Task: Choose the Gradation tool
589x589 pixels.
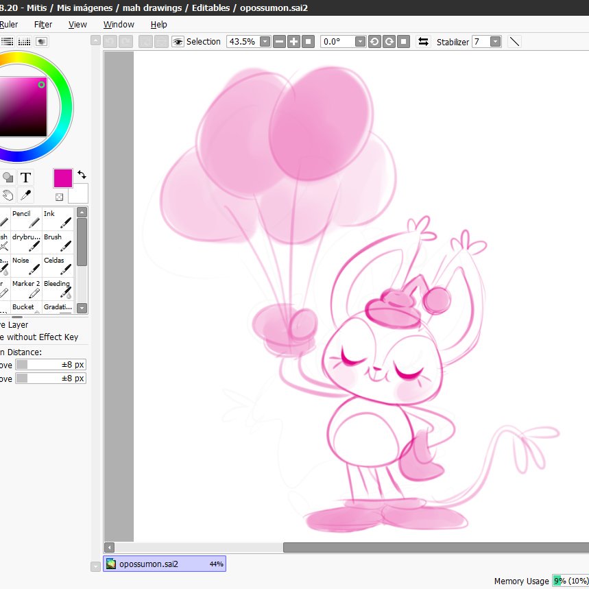Action: (x=58, y=307)
